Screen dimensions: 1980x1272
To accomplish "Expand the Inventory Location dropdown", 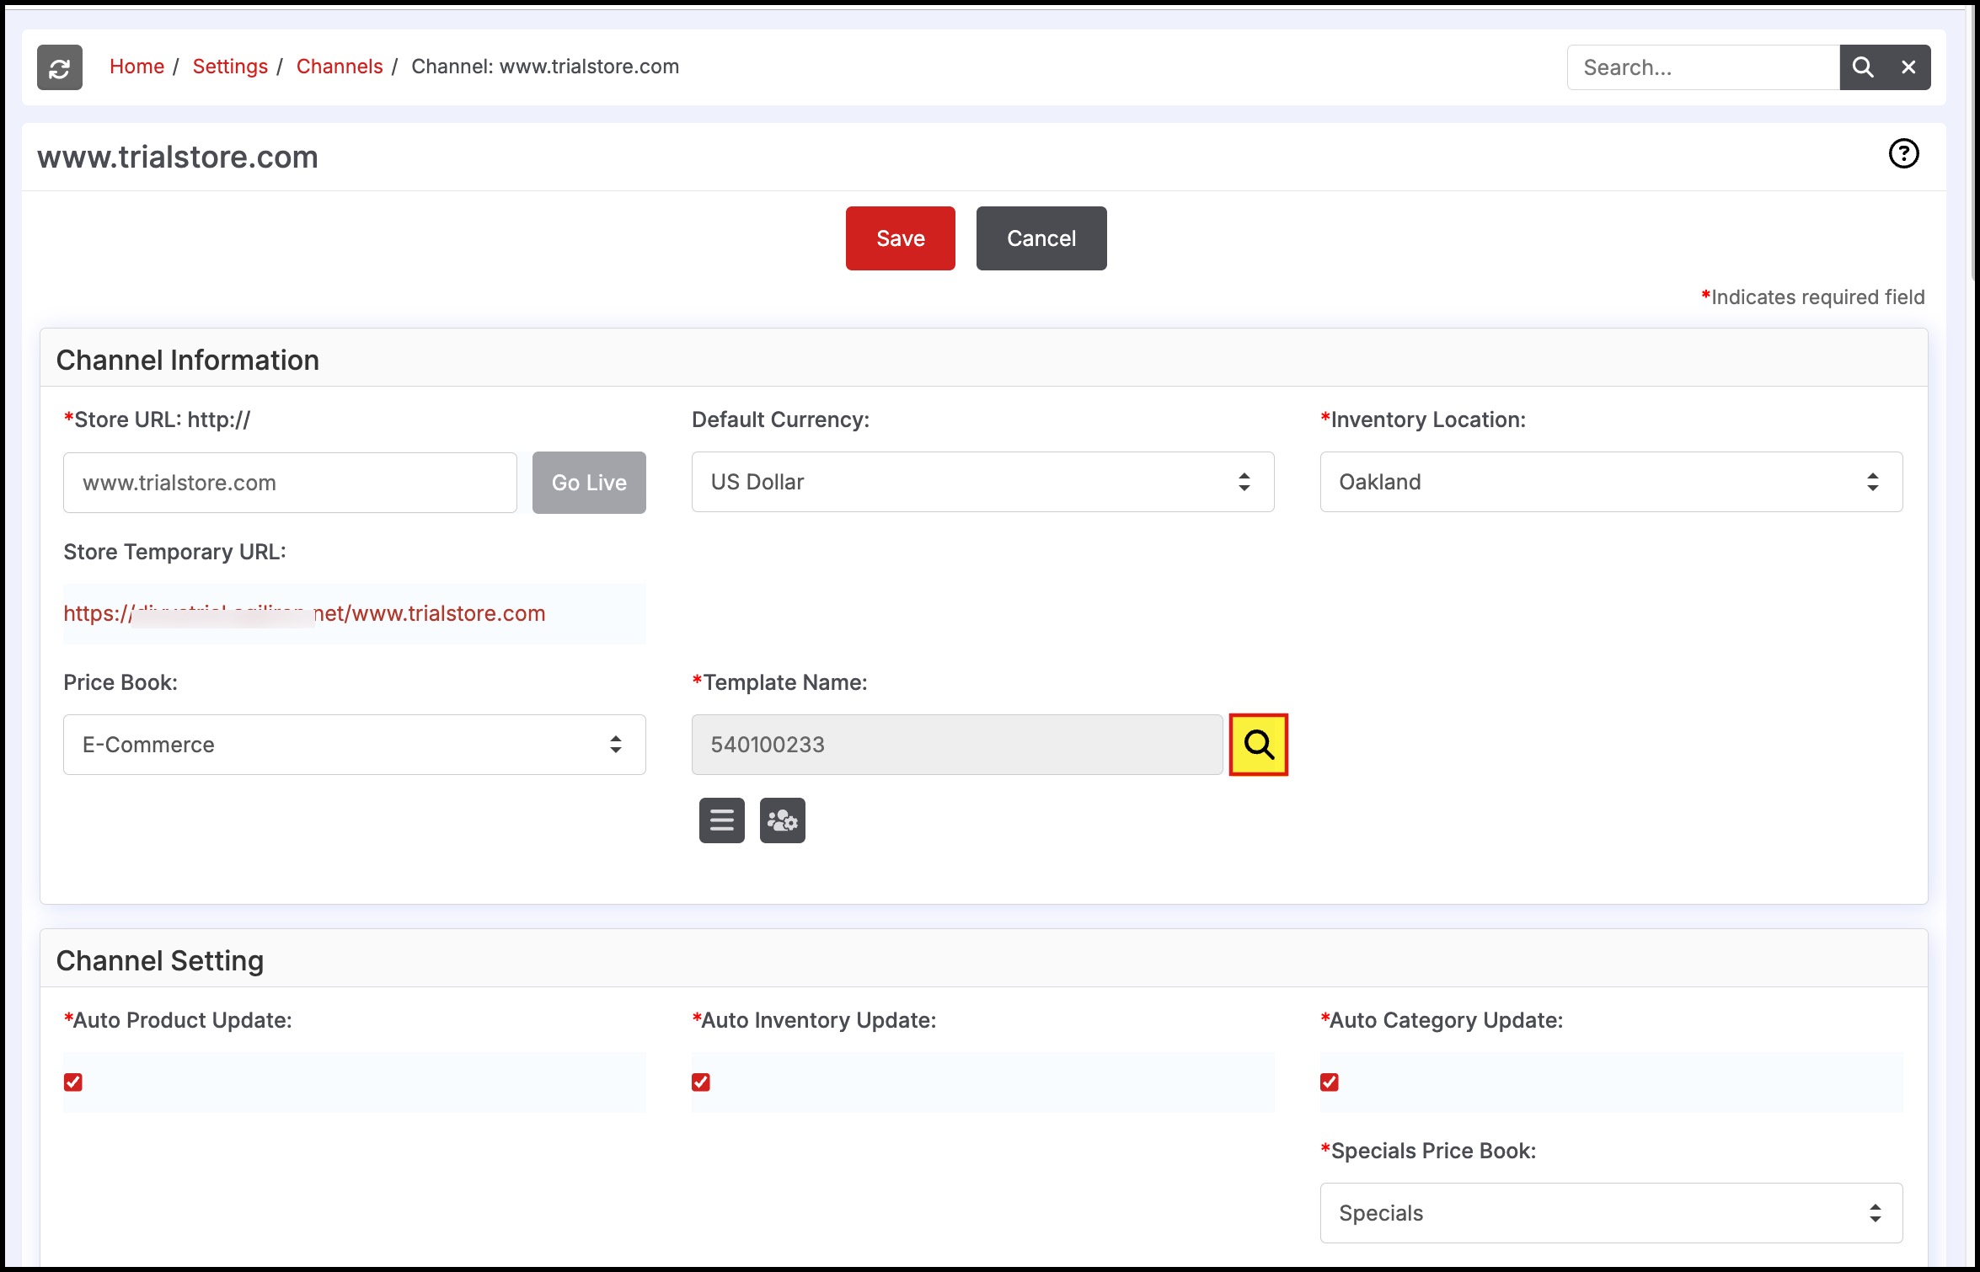I will pyautogui.click(x=1610, y=482).
